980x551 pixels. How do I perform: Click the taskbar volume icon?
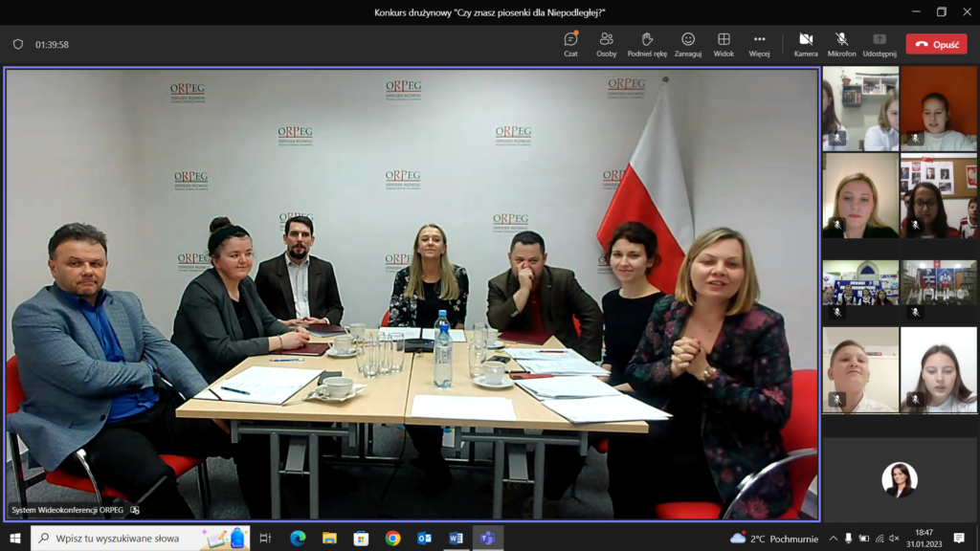coord(895,539)
